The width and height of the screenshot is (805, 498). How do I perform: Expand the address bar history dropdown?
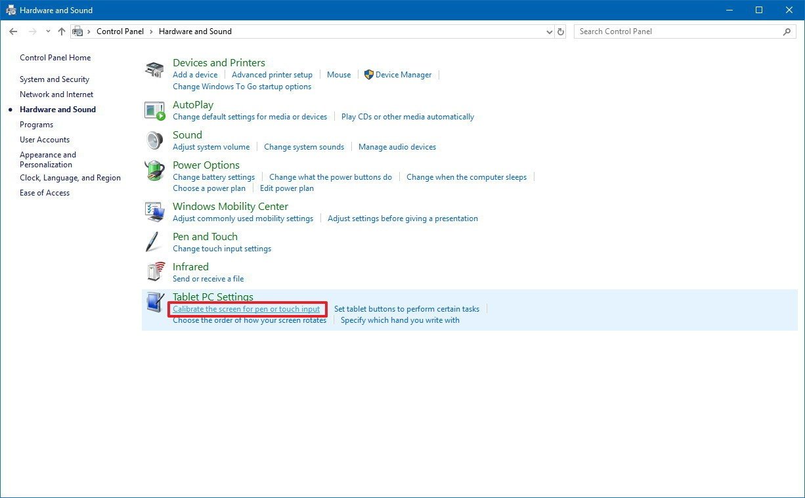[550, 31]
